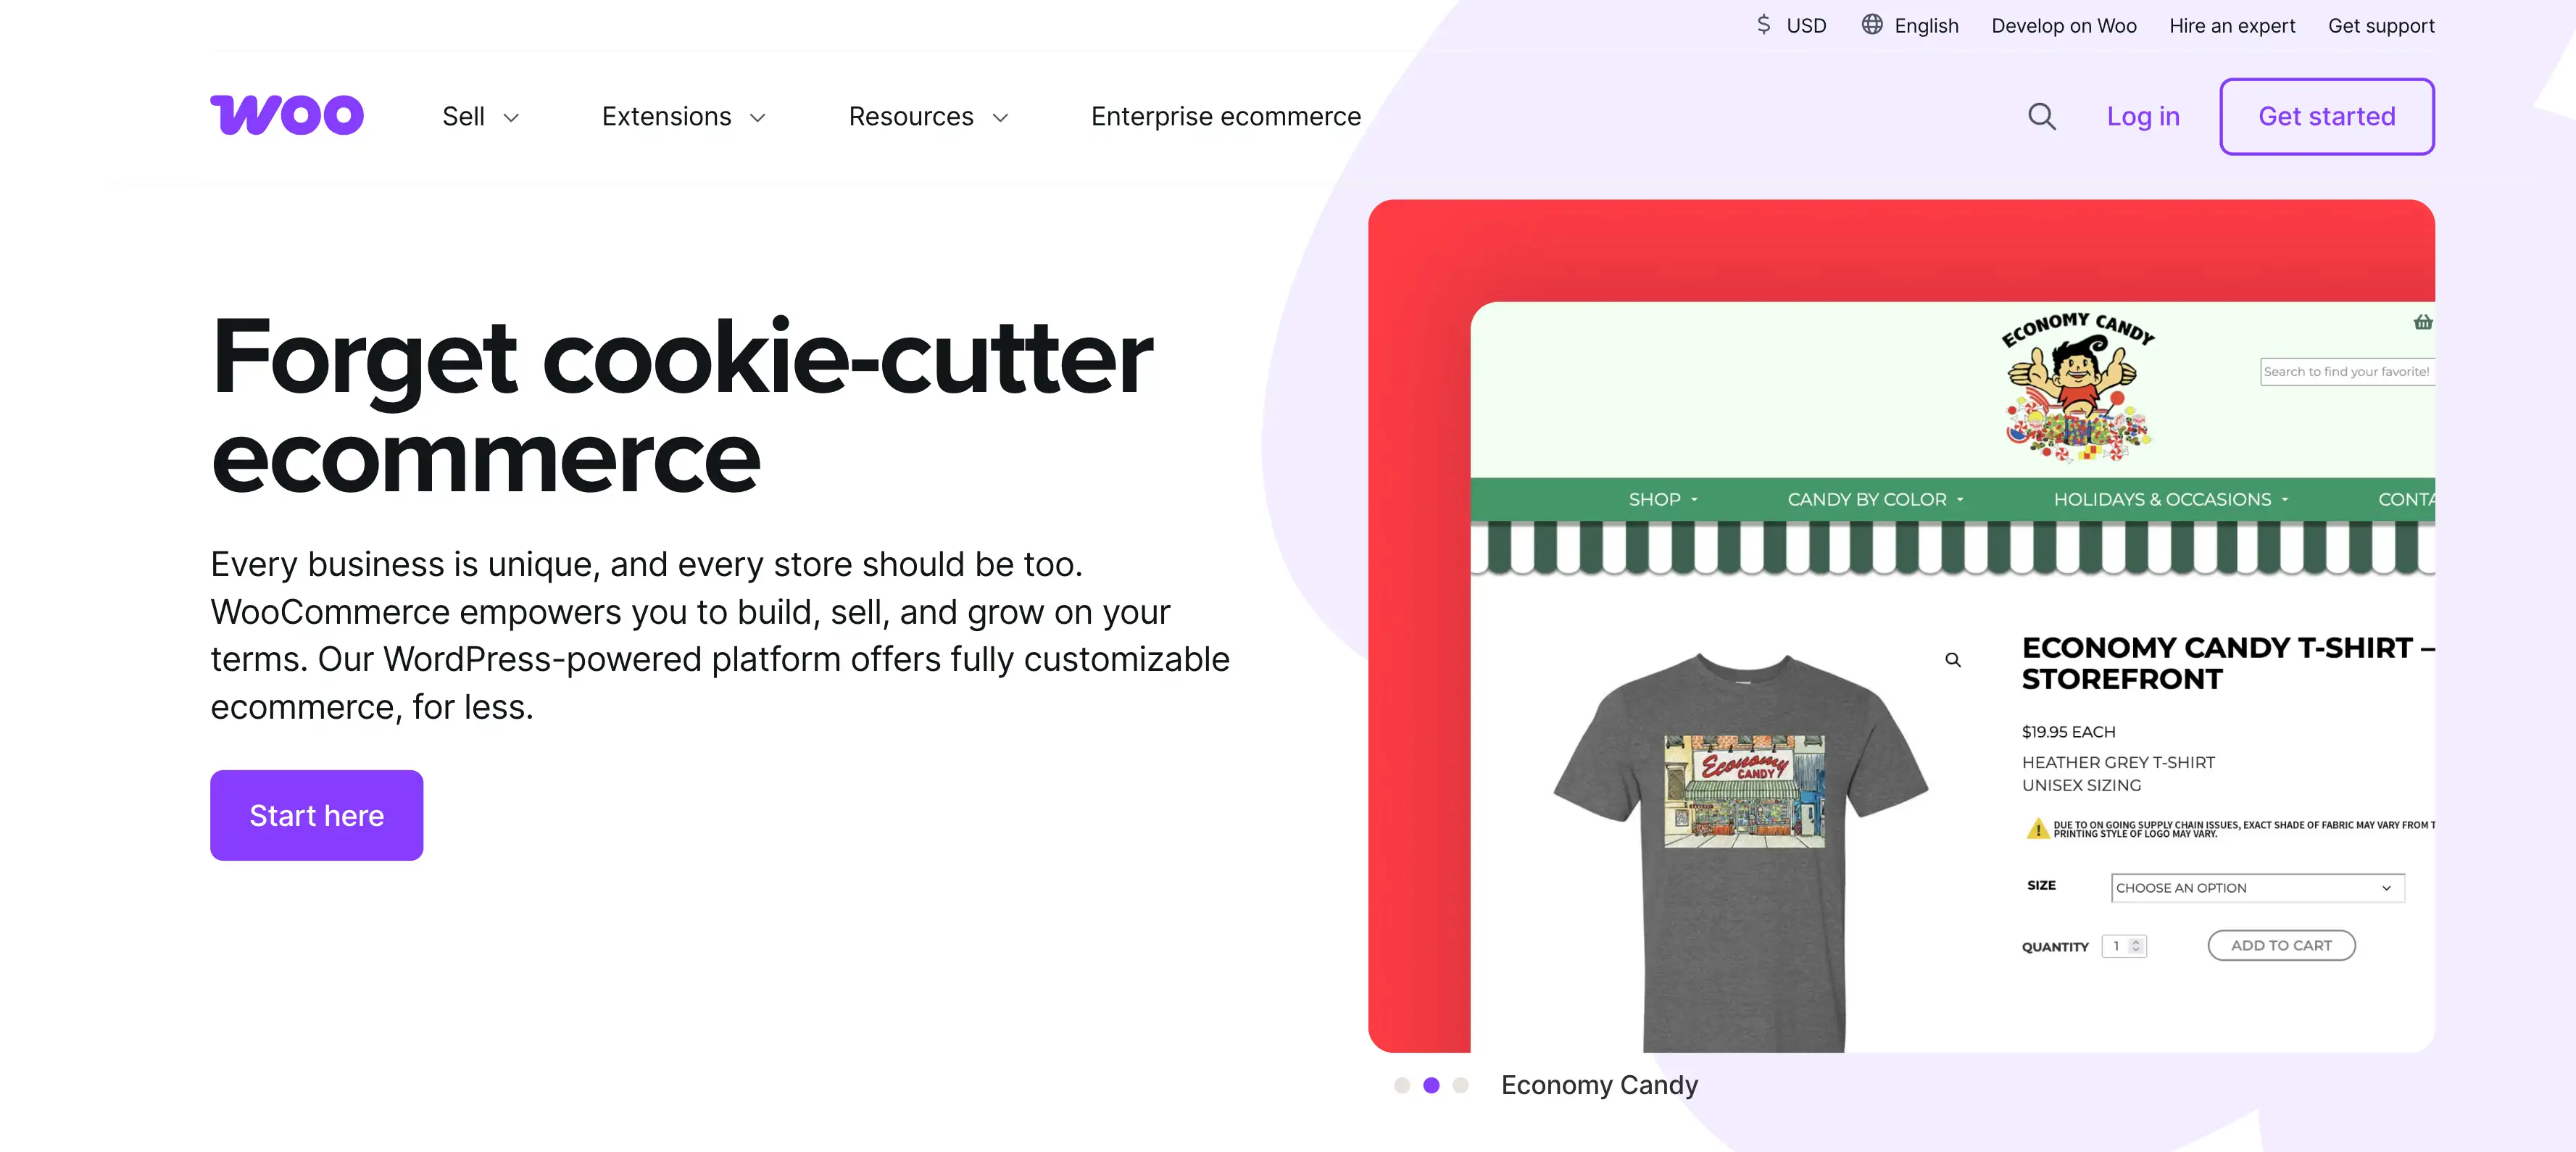Click Add to Cart button
Screen dimensions: 2576x1152
pyautogui.click(x=2280, y=945)
